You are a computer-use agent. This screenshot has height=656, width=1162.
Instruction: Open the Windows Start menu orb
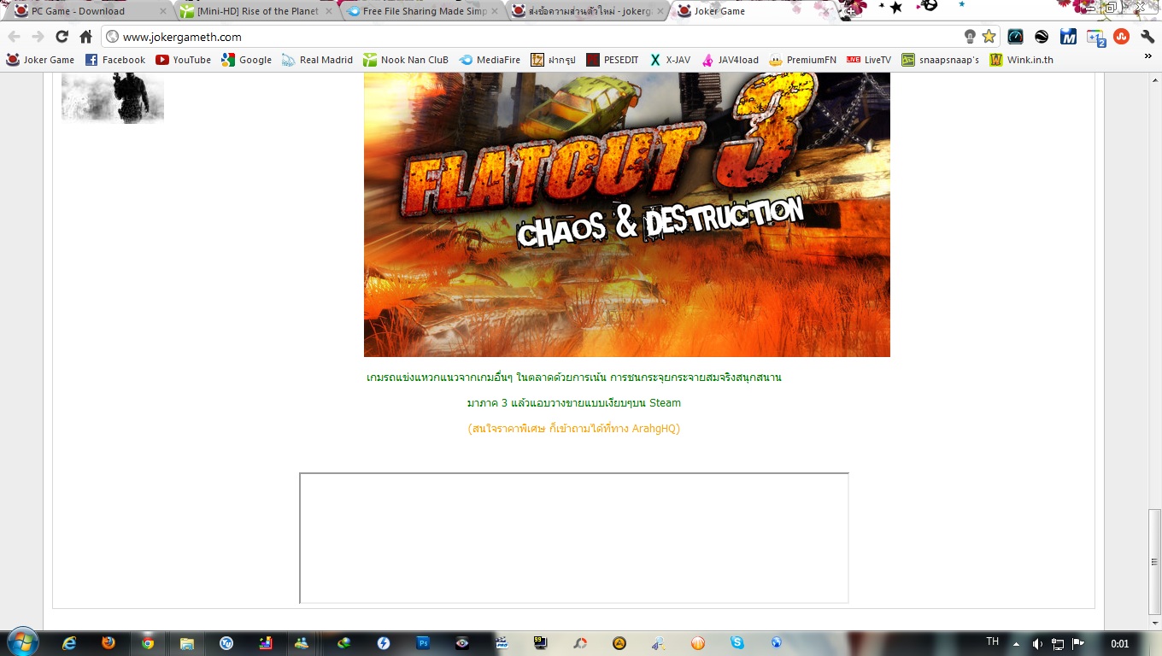(22, 642)
